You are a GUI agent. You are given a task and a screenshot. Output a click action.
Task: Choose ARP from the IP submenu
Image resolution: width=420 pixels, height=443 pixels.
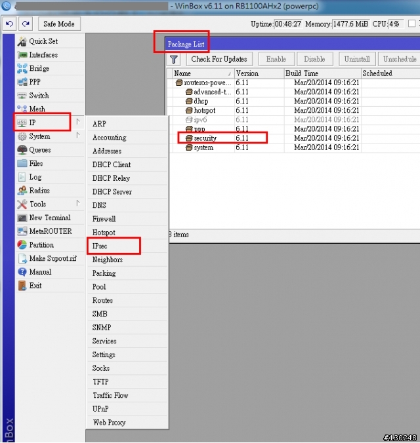pos(127,124)
